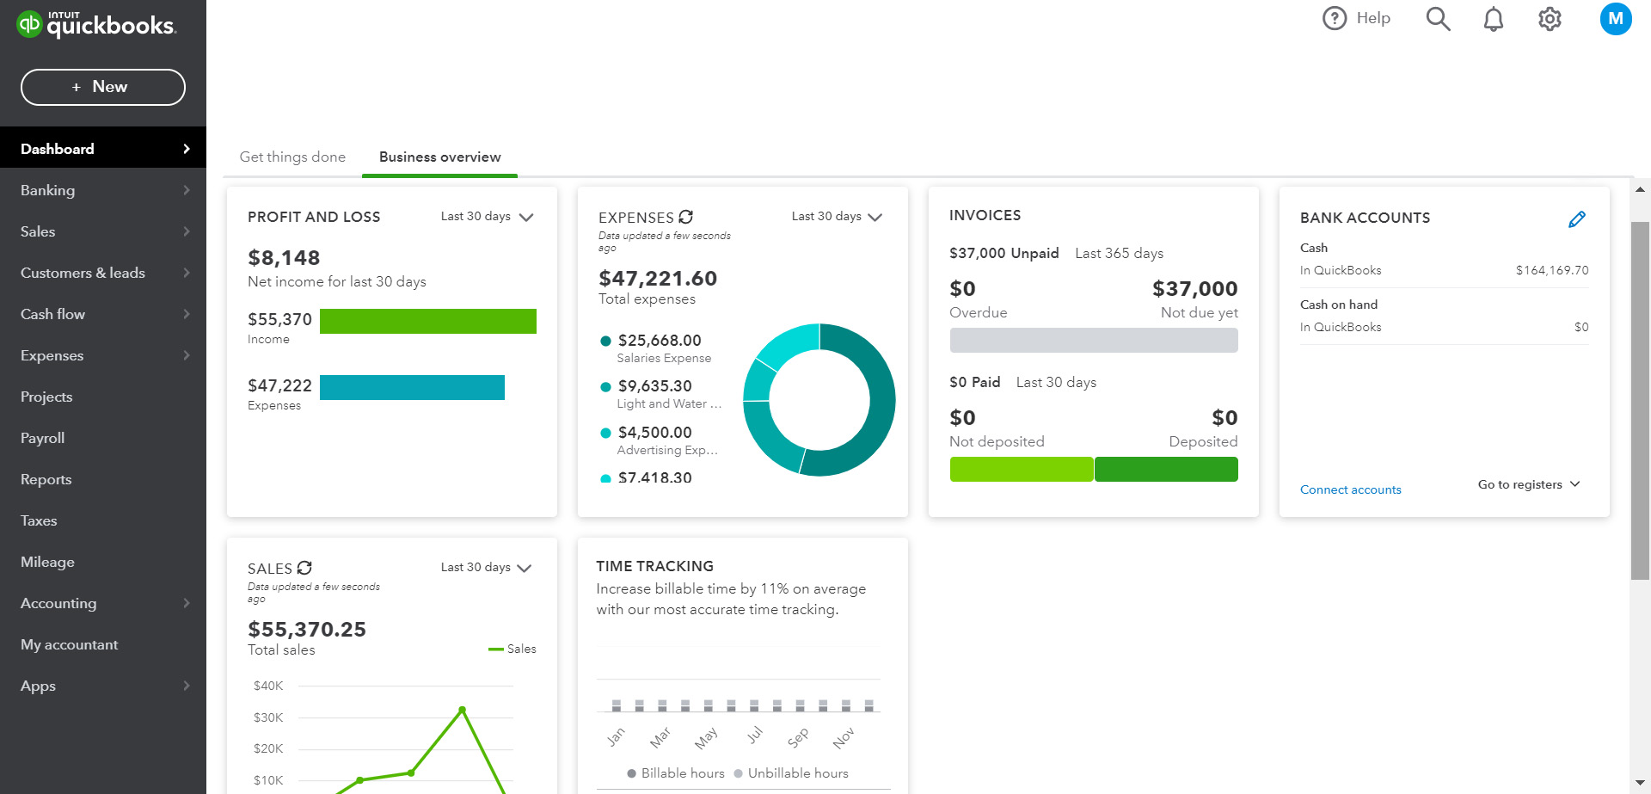Click the Unbillable hours legend entry
Viewport: 1651px width, 794px height.
pos(791,773)
